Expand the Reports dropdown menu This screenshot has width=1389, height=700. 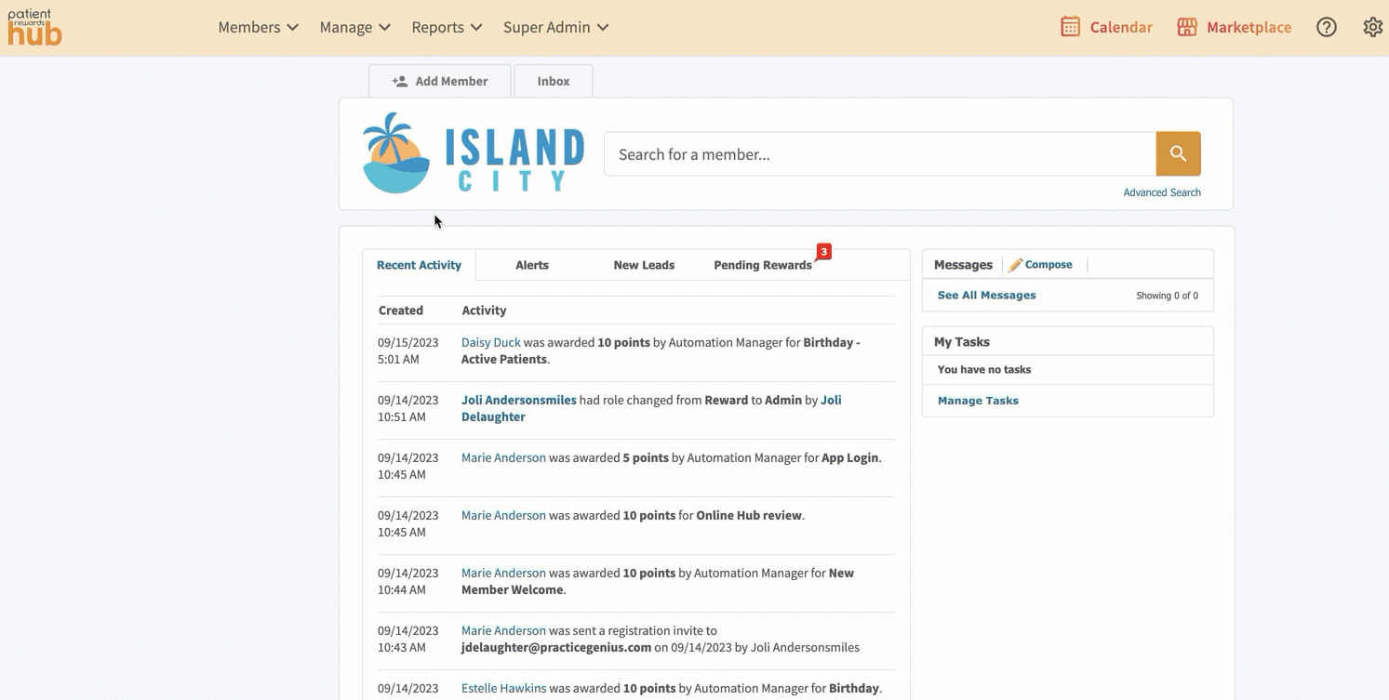[447, 27]
